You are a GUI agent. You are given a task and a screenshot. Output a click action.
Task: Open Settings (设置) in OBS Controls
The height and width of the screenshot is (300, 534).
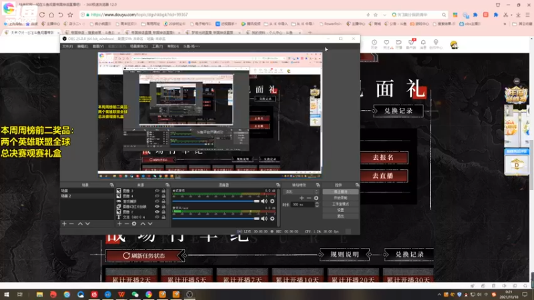(x=340, y=210)
